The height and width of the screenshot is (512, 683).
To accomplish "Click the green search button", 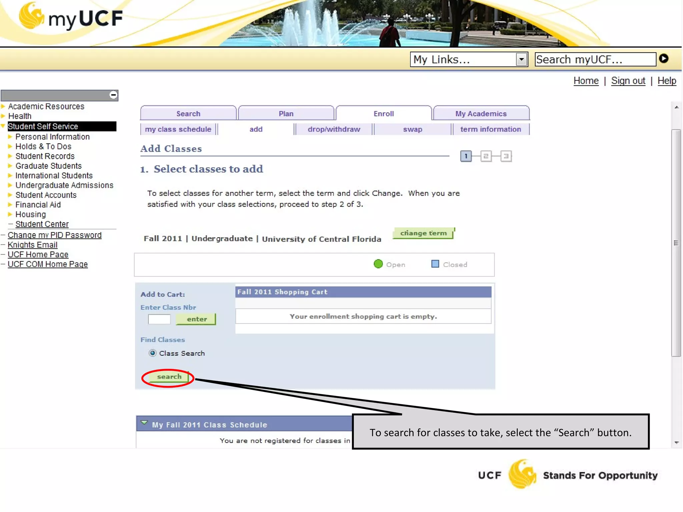I will [x=169, y=377].
